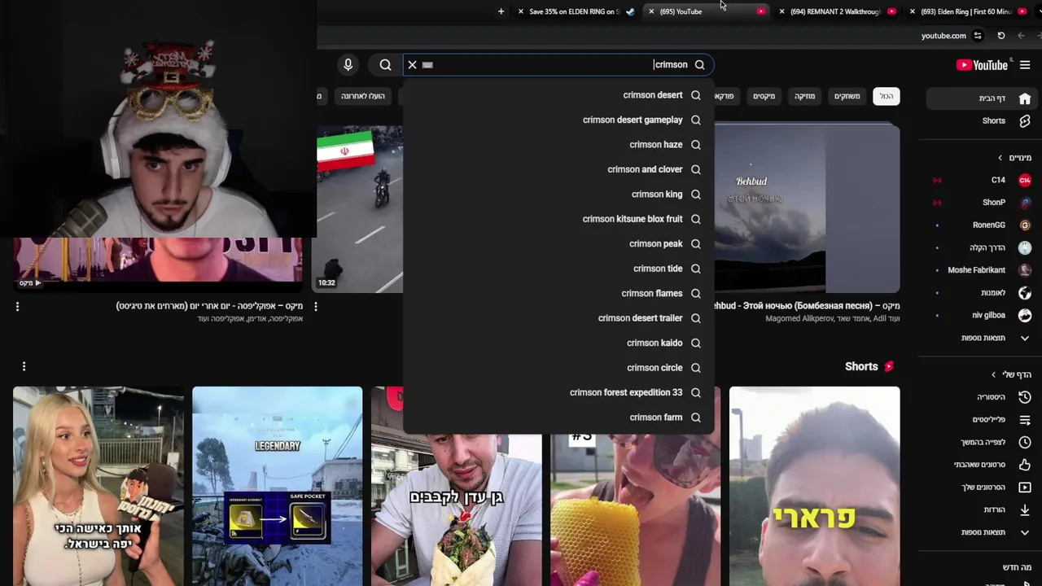
Task: Choose 'crimson forest expedition 33' suggestion
Action: pyautogui.click(x=558, y=393)
